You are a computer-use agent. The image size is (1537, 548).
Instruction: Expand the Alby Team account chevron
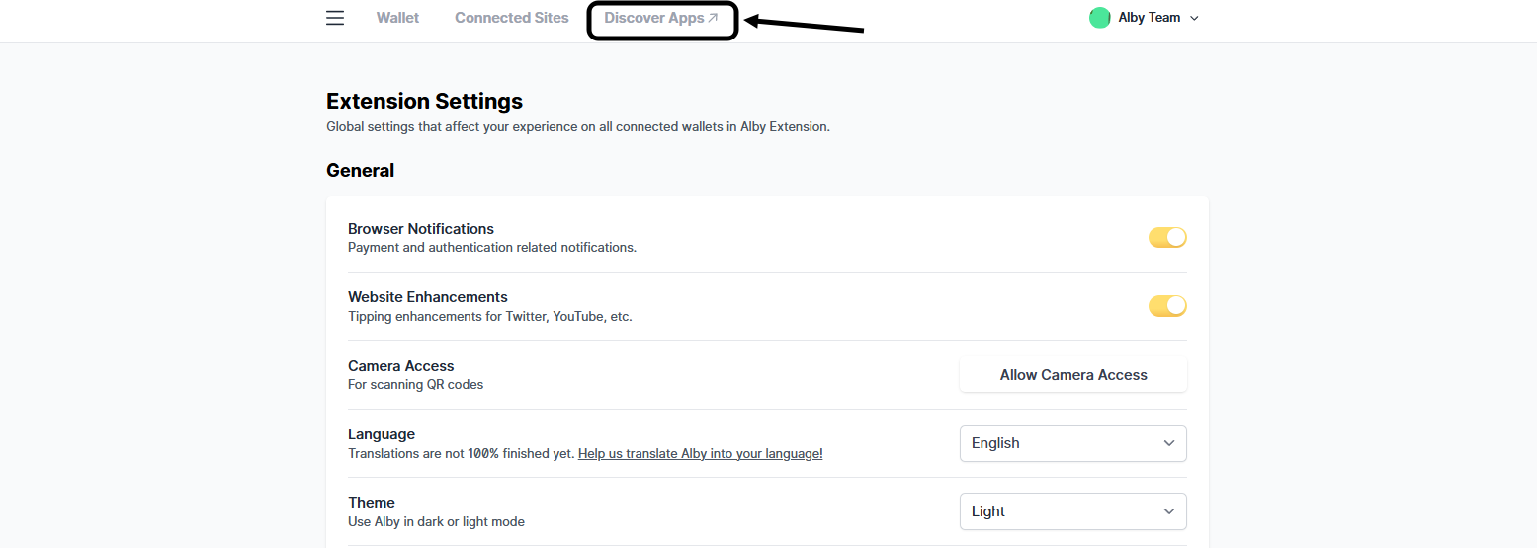1194,18
